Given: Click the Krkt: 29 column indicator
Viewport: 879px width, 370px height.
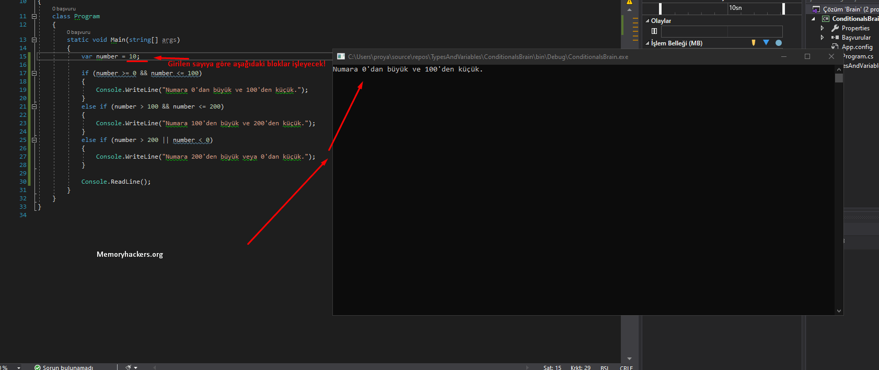Looking at the screenshot, I should click(x=581, y=367).
